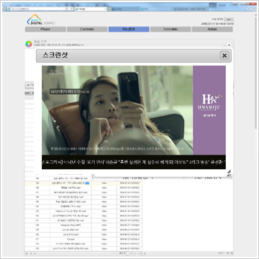Jump to first page in grid pager
This screenshot has height=259, width=259.
tap(114, 253)
